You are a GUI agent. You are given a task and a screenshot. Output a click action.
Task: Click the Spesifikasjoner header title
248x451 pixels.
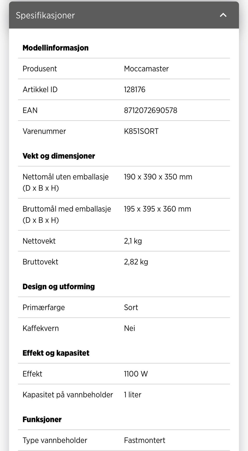click(x=45, y=15)
